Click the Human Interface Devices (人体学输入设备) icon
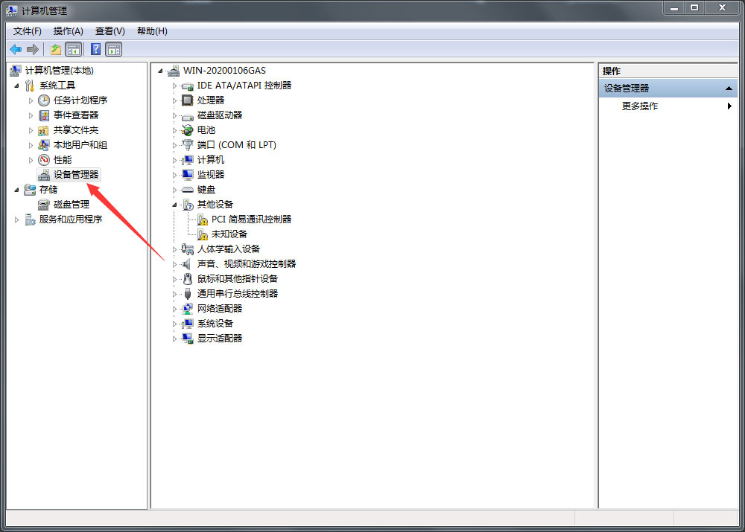Screen dimensions: 745x532 (188, 249)
